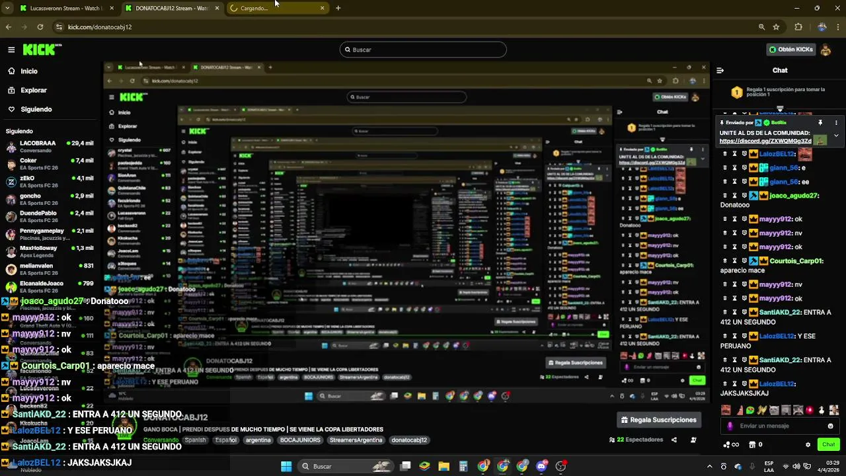Open joaco_agudo27 username in chat

tap(794, 196)
